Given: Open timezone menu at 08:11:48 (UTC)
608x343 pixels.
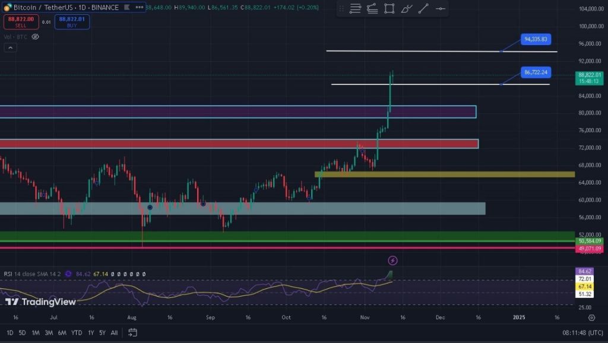Looking at the screenshot, I should point(579,332).
